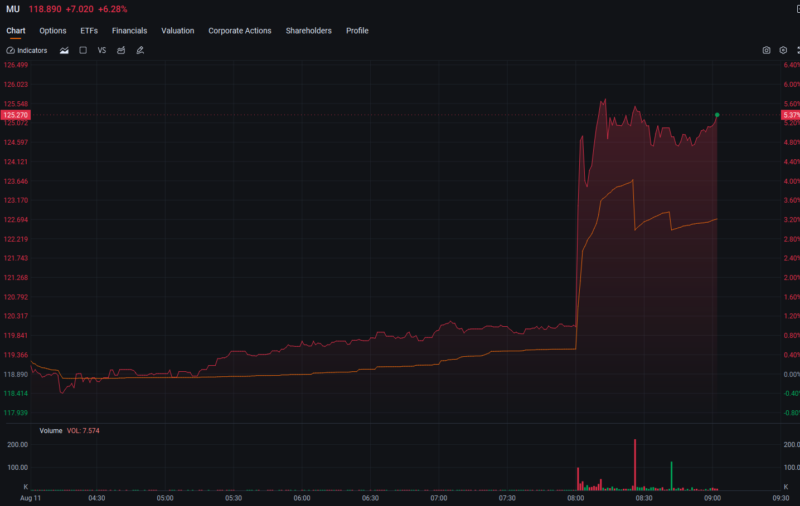The height and width of the screenshot is (506, 800).
Task: Open the Corporate Actions tab
Action: point(240,31)
